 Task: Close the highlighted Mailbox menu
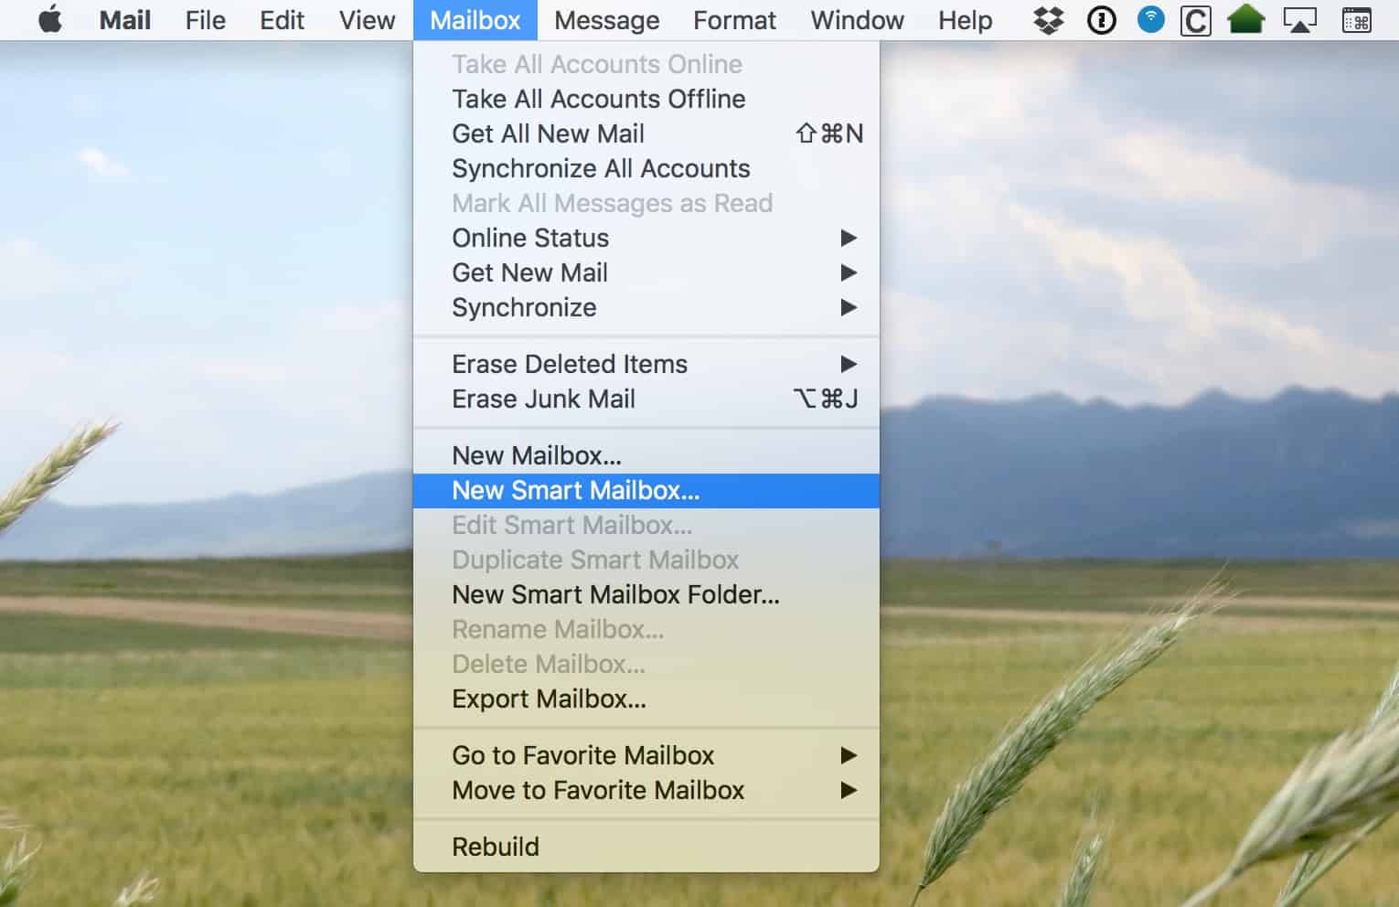coord(475,20)
